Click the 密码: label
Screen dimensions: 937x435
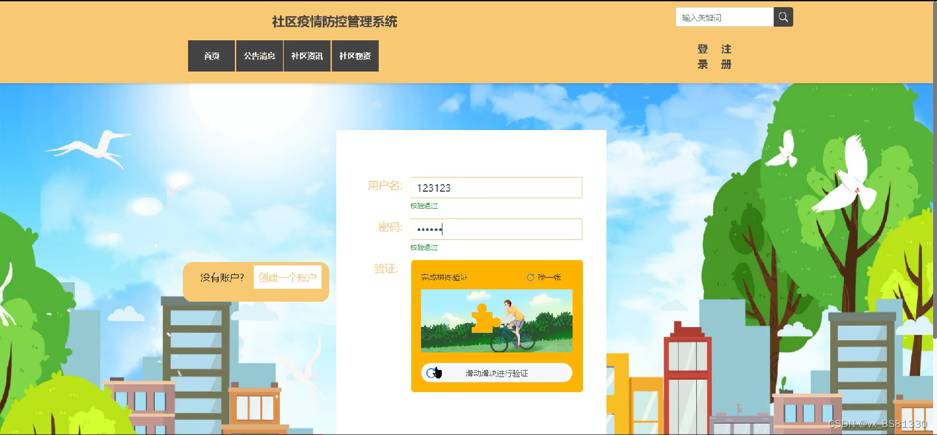[390, 227]
